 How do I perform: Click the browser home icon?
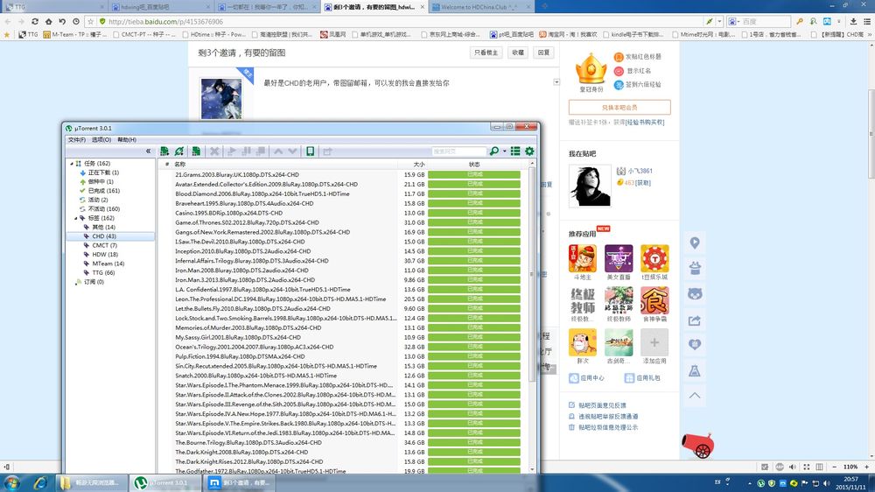click(x=48, y=21)
